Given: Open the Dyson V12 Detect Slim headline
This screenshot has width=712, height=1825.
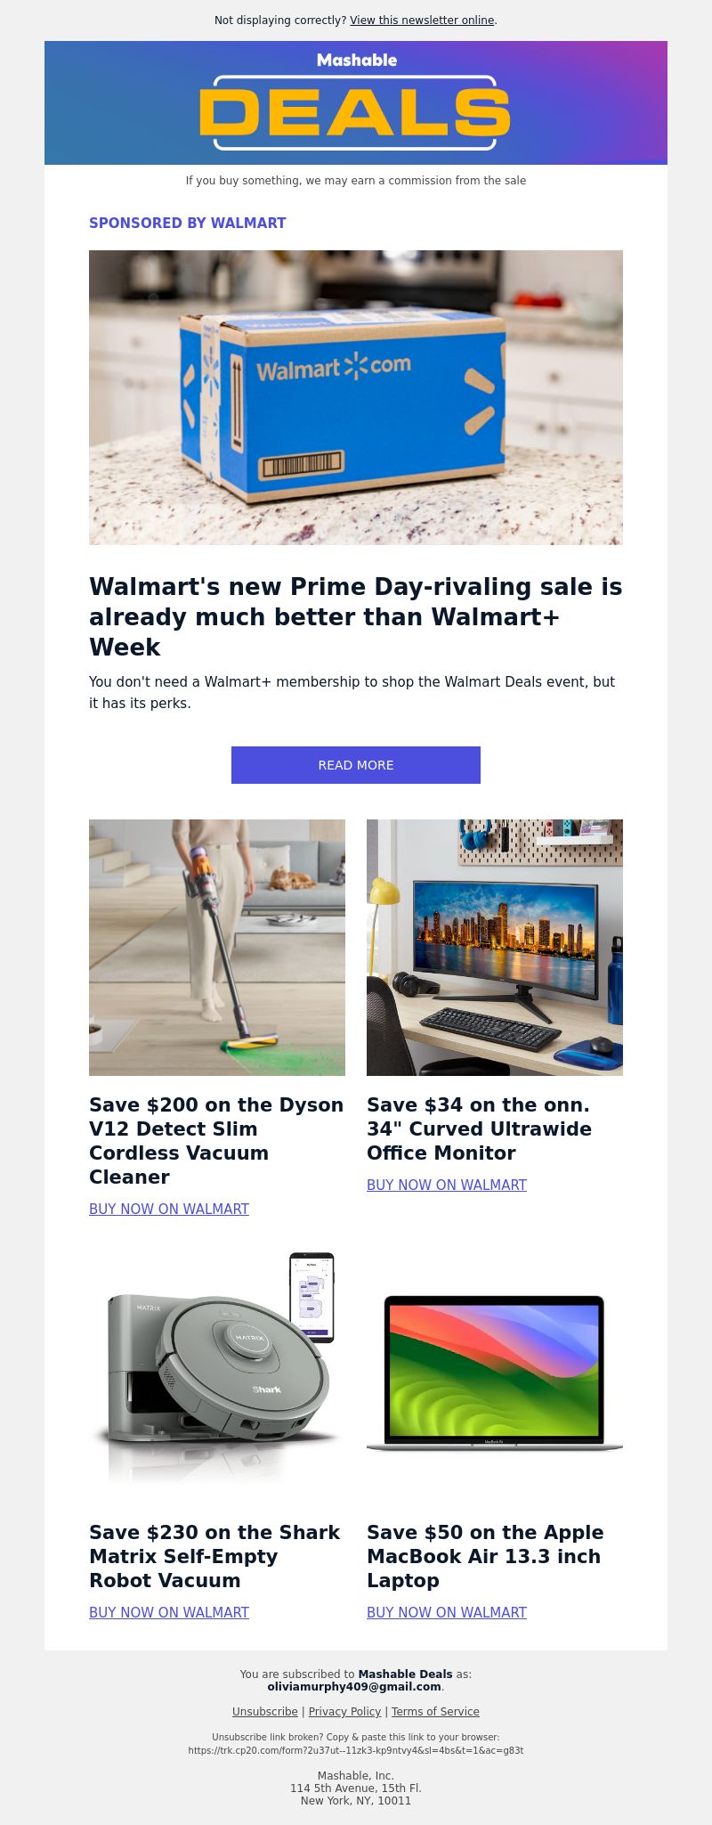Looking at the screenshot, I should [216, 1140].
